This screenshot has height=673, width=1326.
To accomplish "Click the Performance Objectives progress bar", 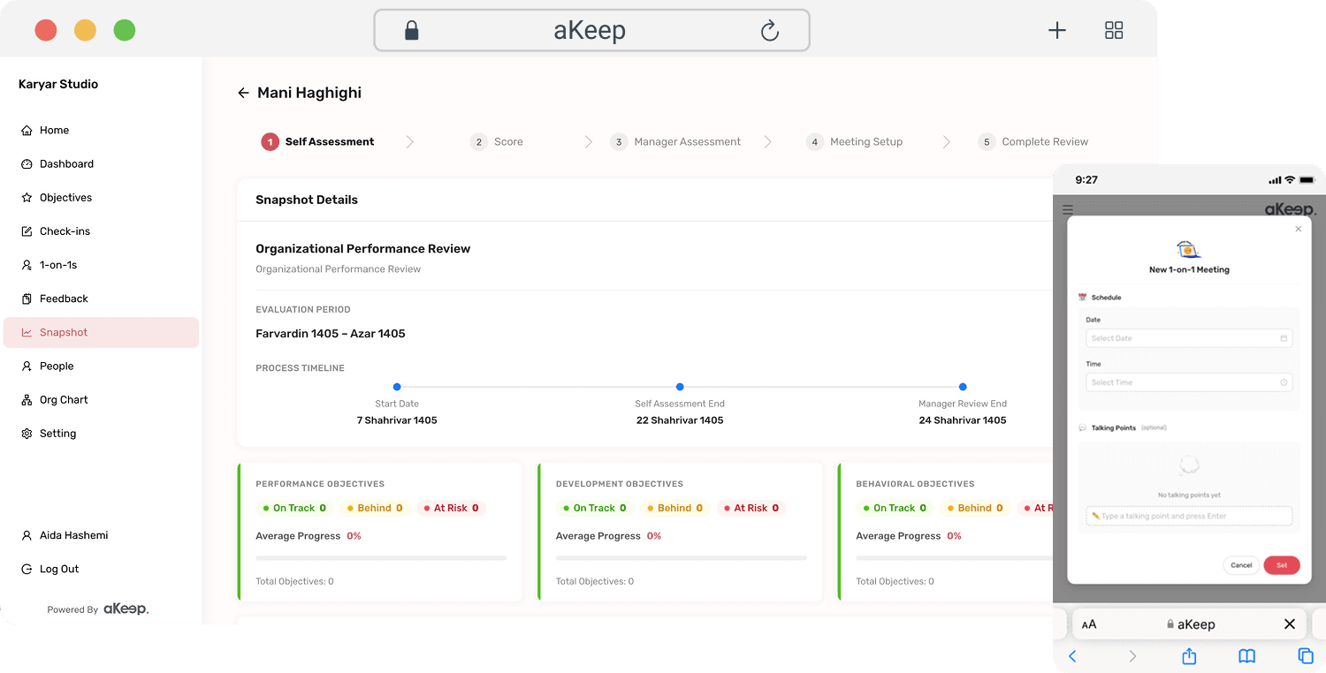I will point(381,558).
